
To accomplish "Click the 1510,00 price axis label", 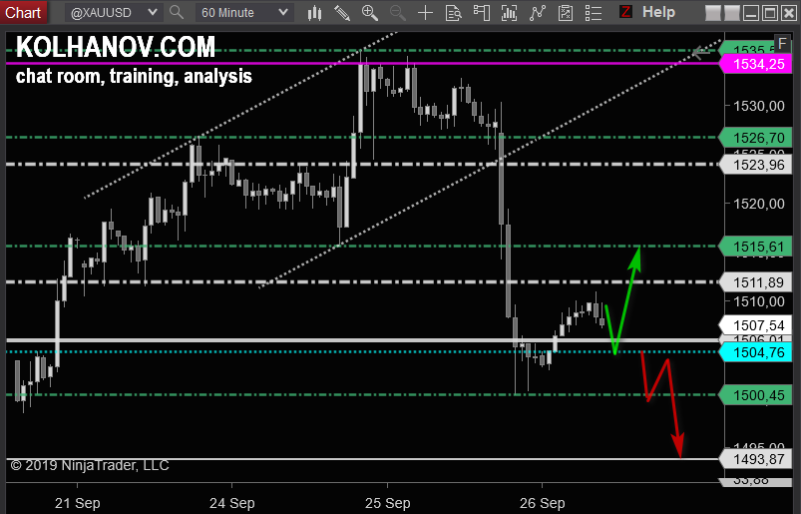I will pyautogui.click(x=758, y=301).
